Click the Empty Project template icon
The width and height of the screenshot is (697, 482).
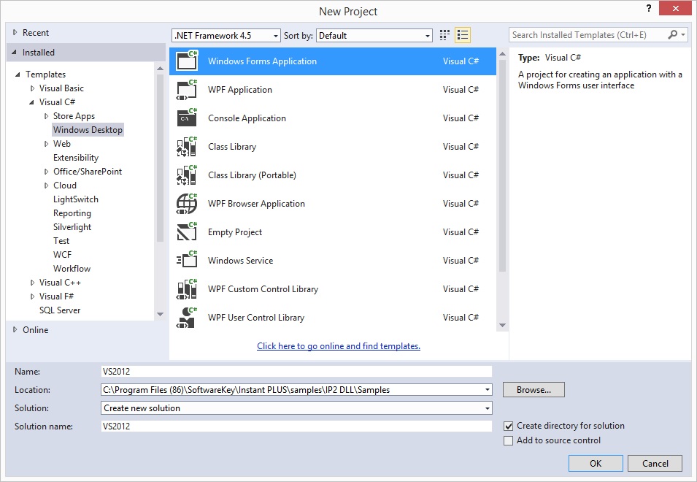187,232
